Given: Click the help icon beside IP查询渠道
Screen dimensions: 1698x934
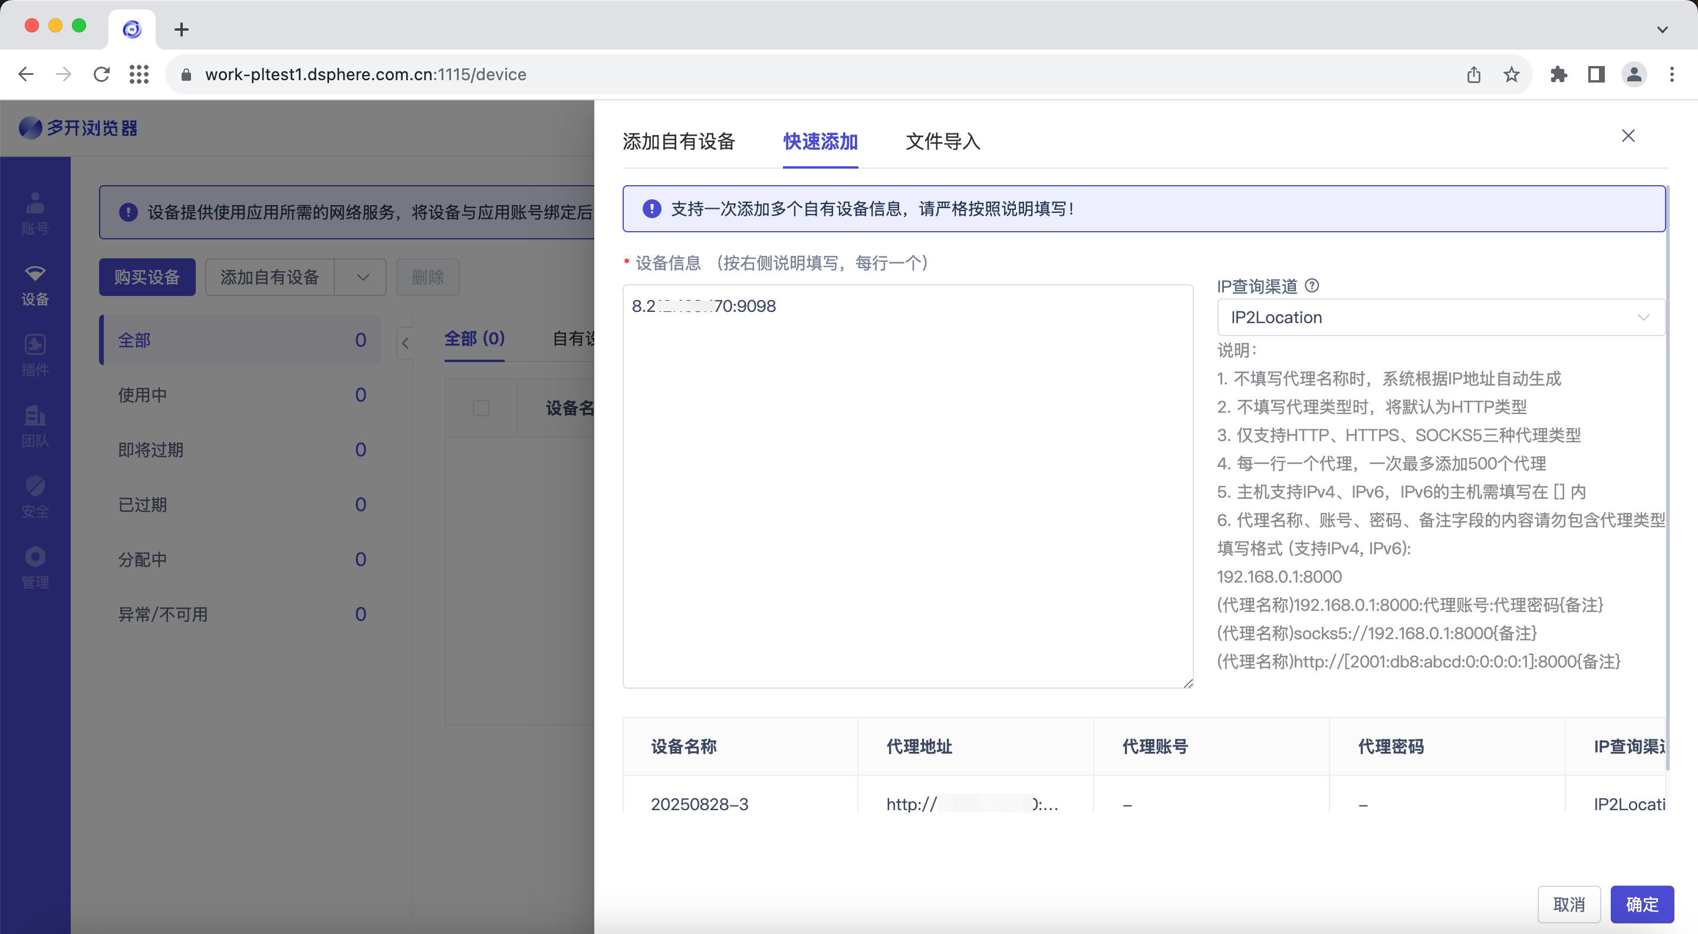Looking at the screenshot, I should tap(1312, 285).
